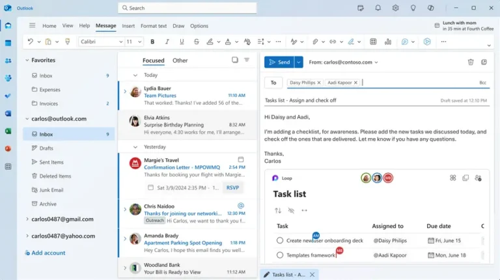Check off the Templates framework task
Screen dimensions: 500x280
pyautogui.click(x=280, y=256)
